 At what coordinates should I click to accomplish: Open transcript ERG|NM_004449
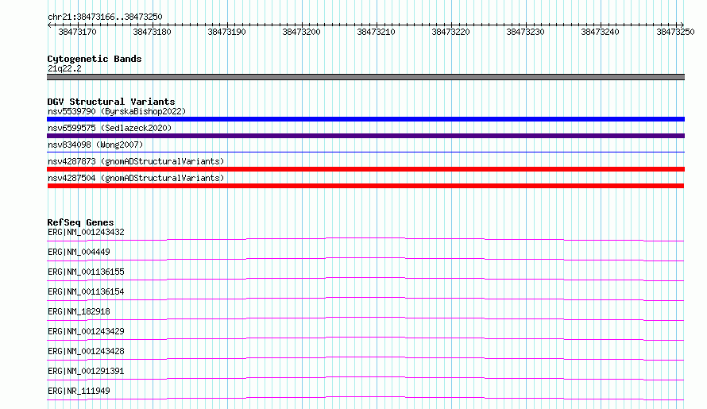tap(79, 252)
